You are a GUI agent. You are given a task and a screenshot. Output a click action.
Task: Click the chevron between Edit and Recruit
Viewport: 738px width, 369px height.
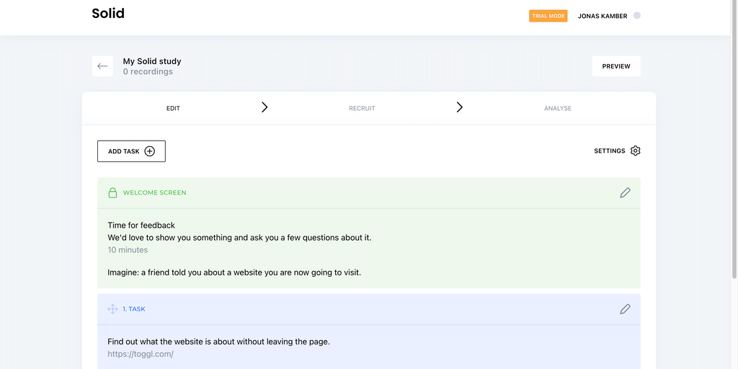(264, 107)
